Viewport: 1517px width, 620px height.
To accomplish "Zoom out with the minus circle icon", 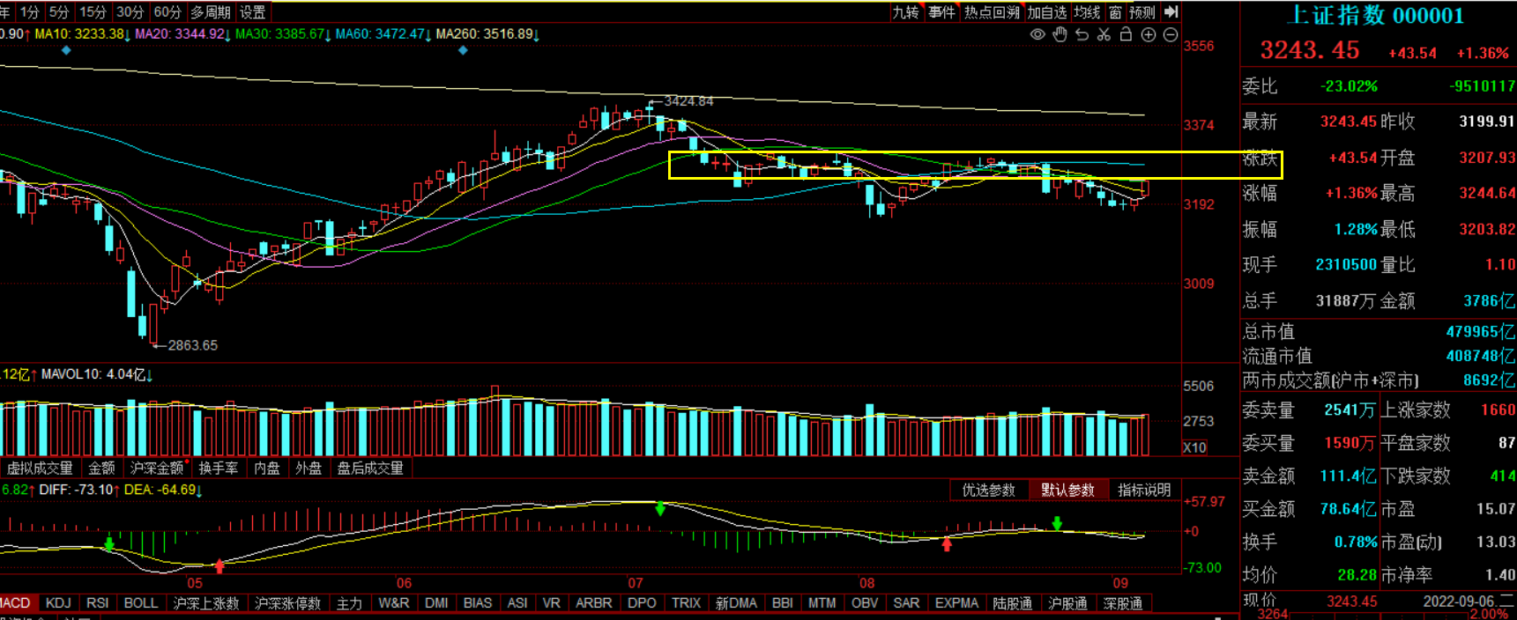I will coord(1171,34).
